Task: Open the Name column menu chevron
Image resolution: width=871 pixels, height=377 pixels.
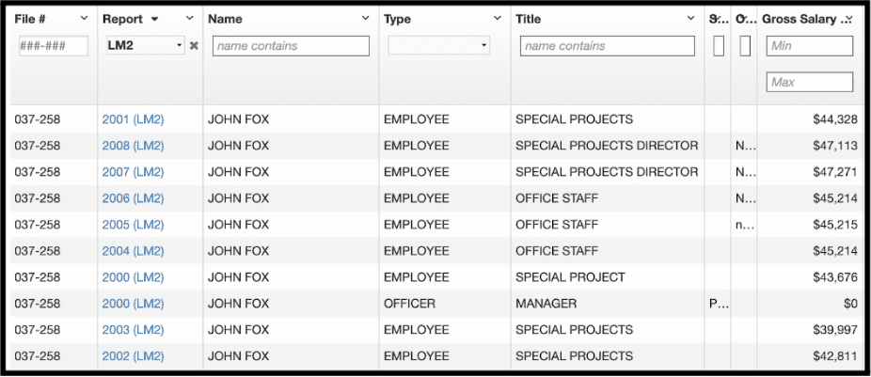Action: 366,19
